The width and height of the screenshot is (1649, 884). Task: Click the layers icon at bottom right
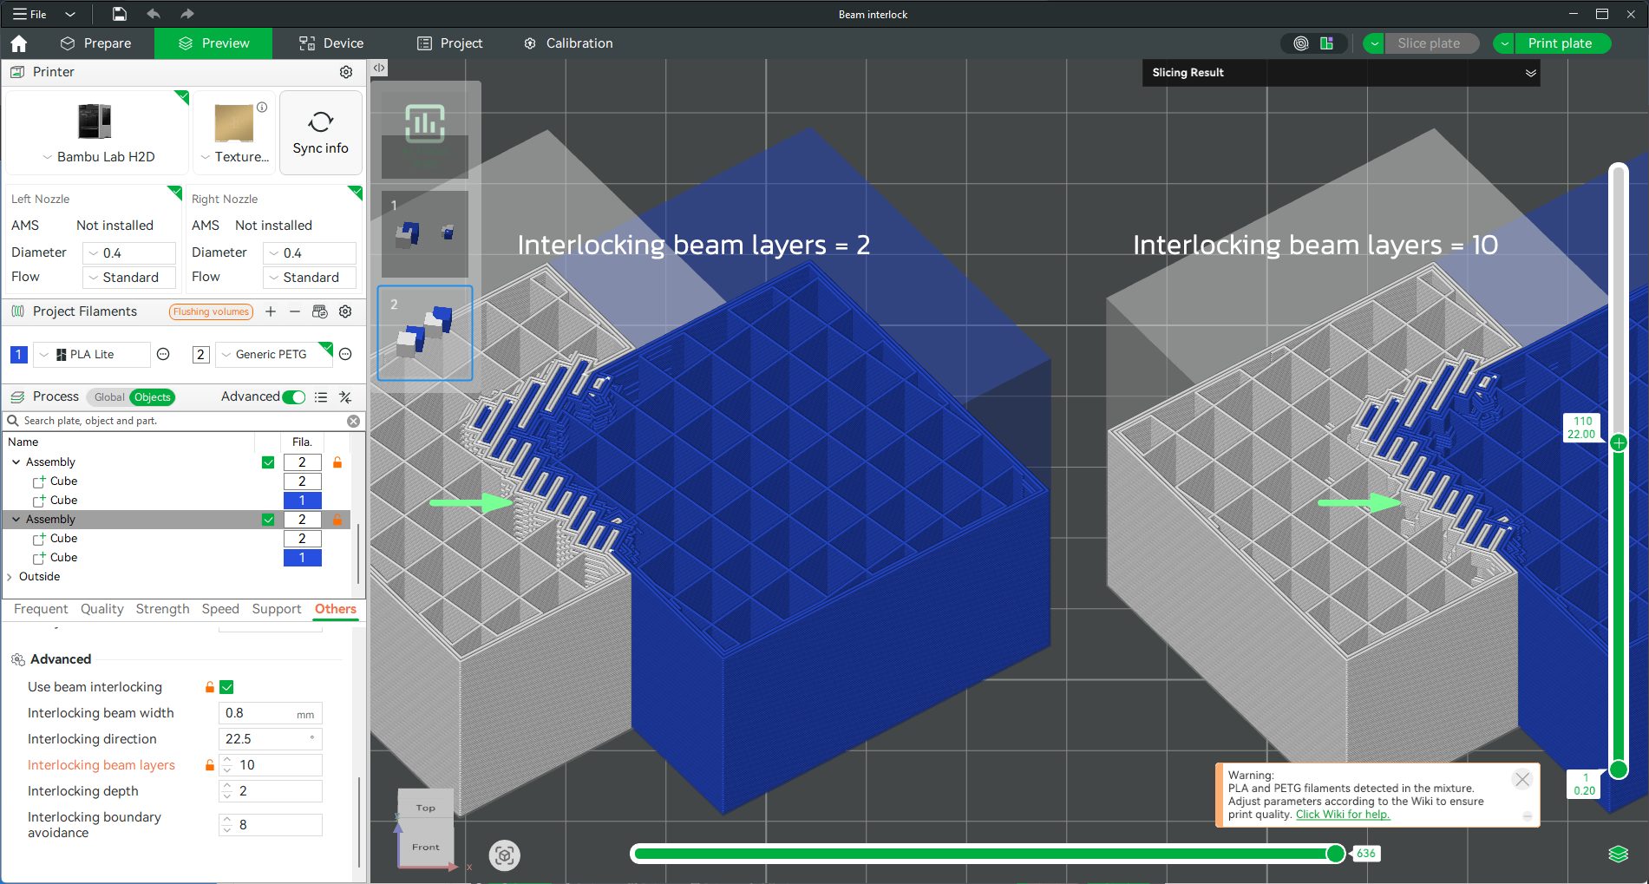point(1618,854)
